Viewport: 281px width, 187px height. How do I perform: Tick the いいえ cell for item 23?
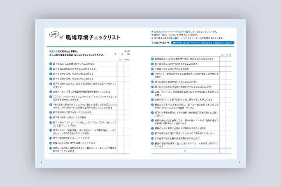tap(228, 100)
